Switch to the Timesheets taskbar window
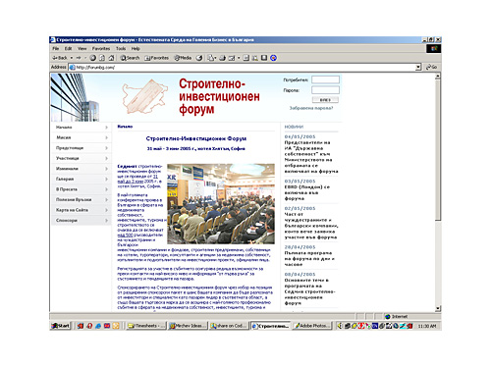The image size is (491, 368). (146, 326)
